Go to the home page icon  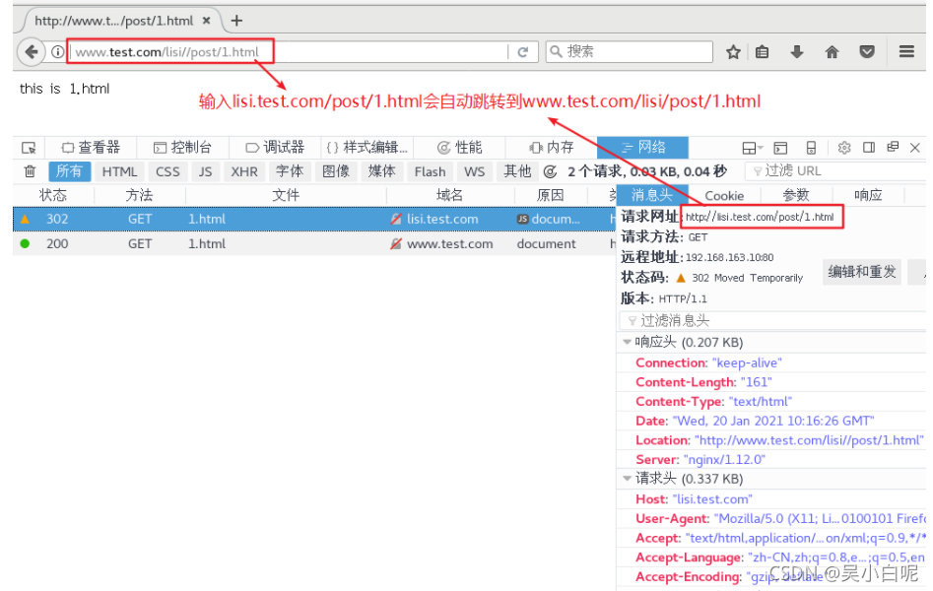pos(832,52)
